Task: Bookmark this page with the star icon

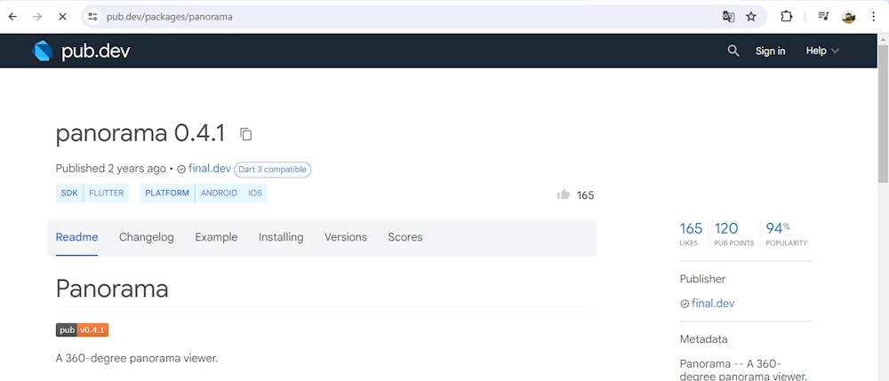Action: point(751,17)
